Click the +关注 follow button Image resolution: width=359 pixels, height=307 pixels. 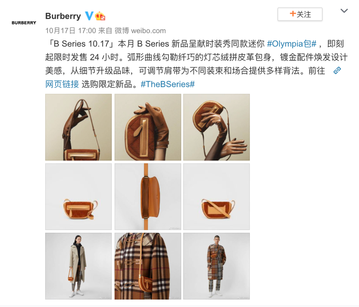pyautogui.click(x=300, y=14)
